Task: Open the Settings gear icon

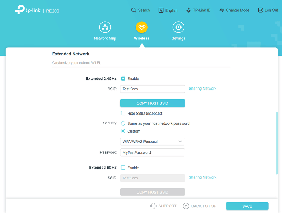Action: (178, 27)
